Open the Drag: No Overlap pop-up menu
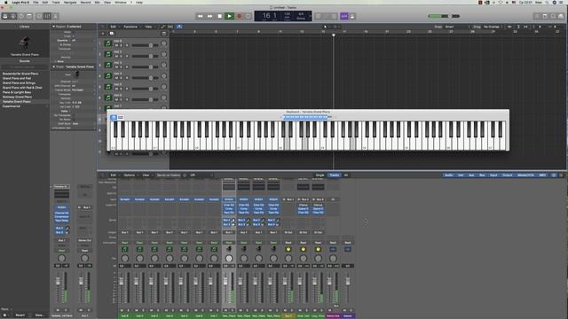 click(x=493, y=27)
